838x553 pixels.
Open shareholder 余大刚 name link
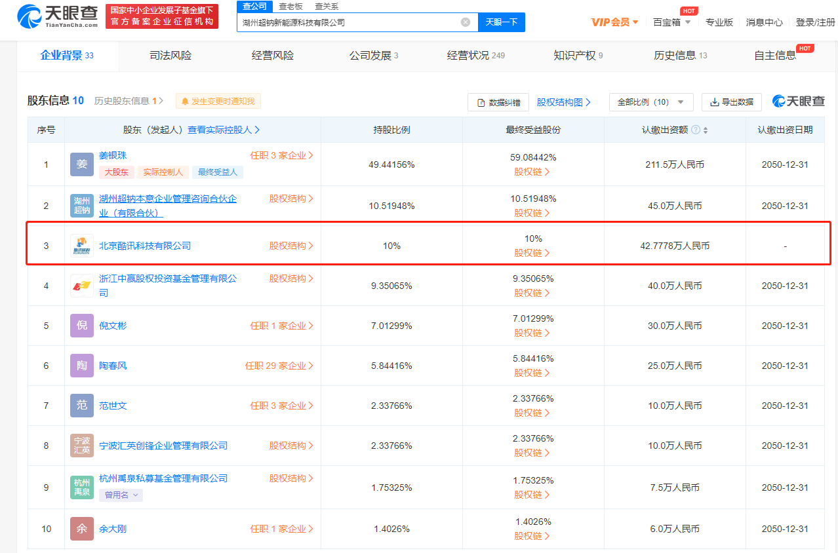pyautogui.click(x=113, y=529)
